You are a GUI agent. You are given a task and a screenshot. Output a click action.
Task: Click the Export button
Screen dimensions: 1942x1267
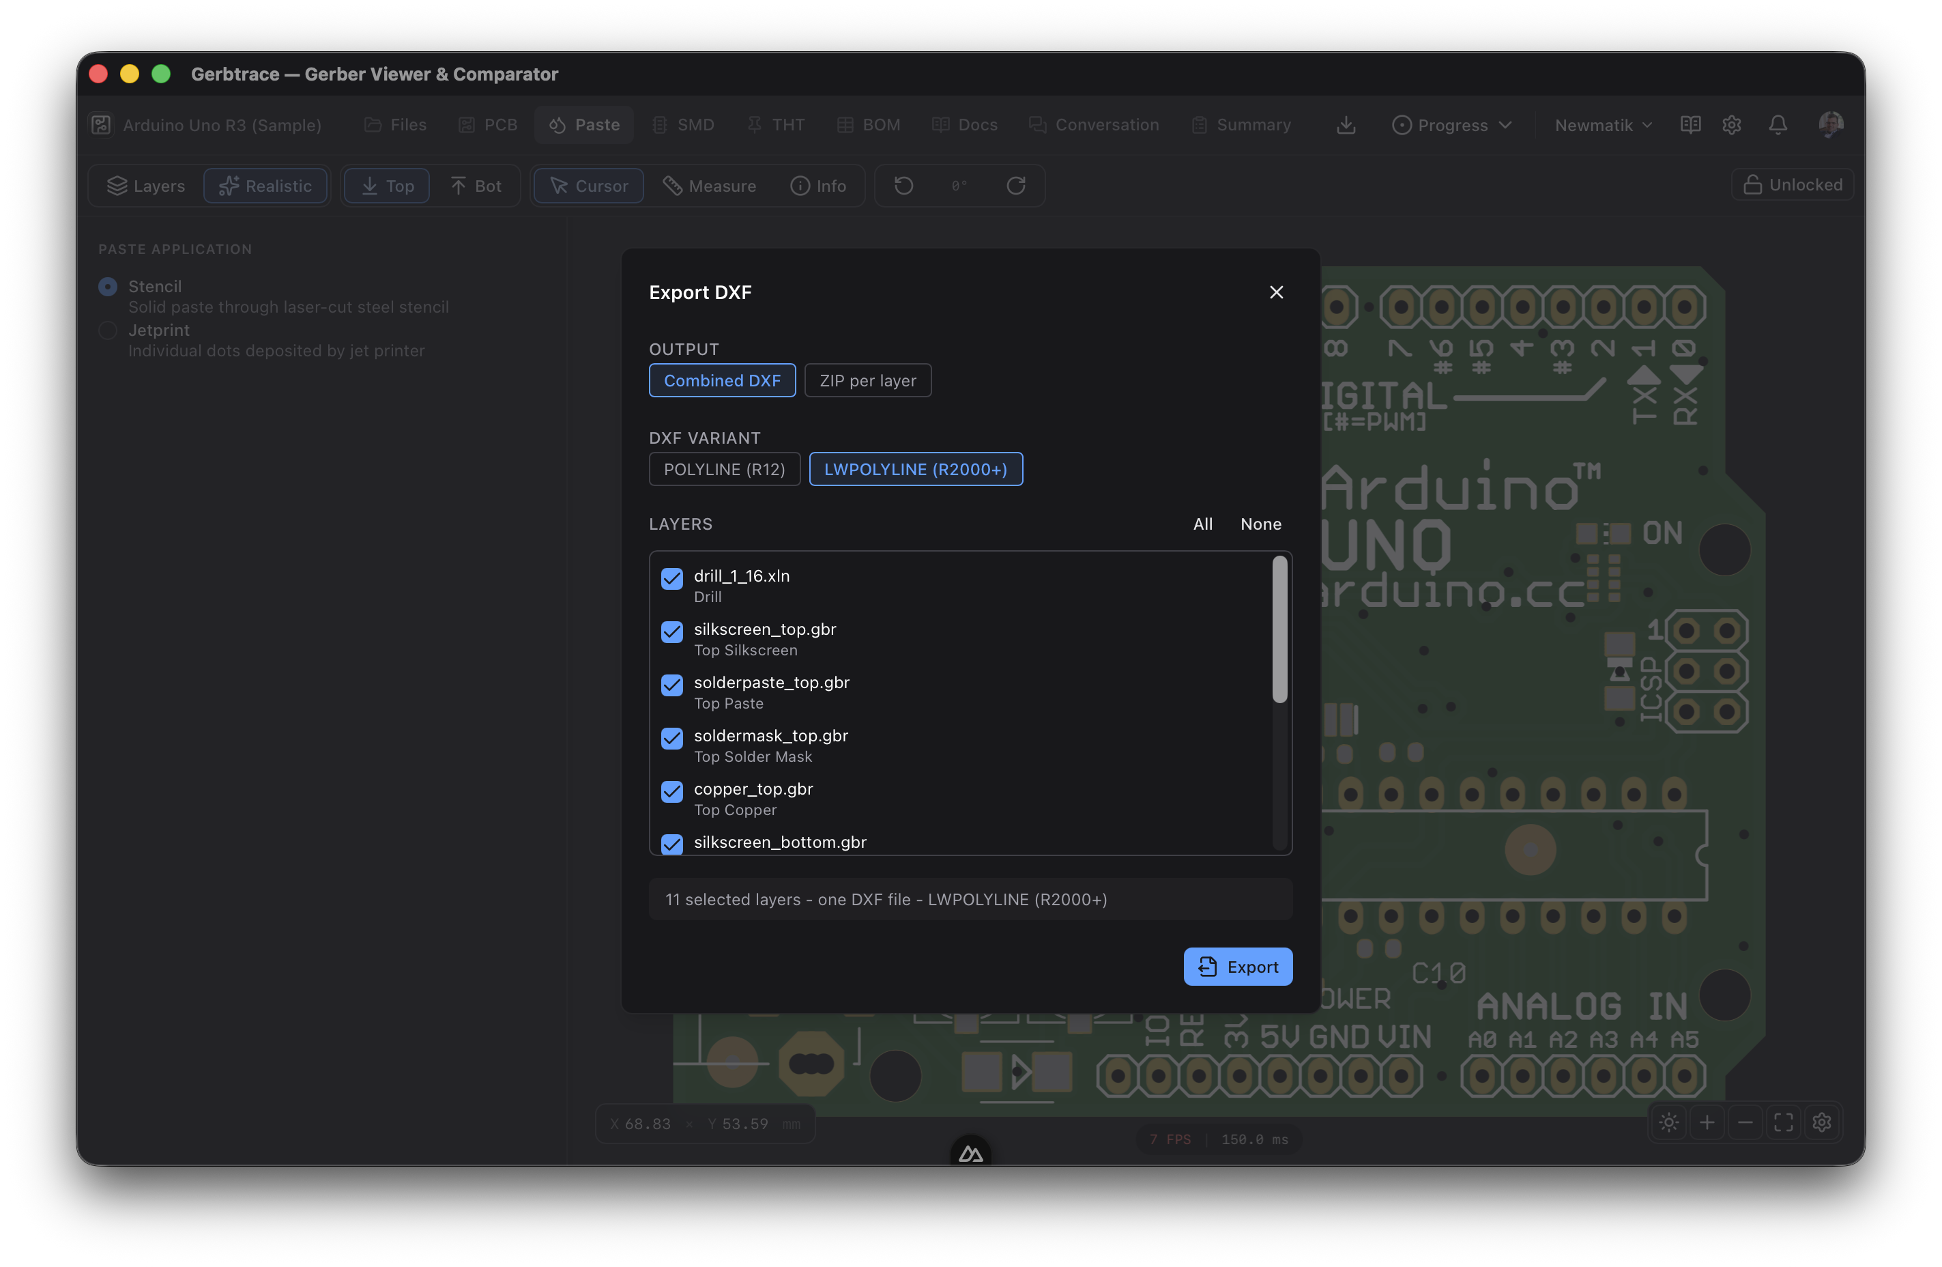point(1237,967)
